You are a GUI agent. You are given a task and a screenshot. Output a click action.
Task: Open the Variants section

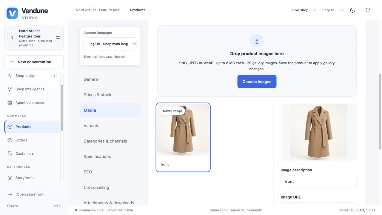(110, 126)
